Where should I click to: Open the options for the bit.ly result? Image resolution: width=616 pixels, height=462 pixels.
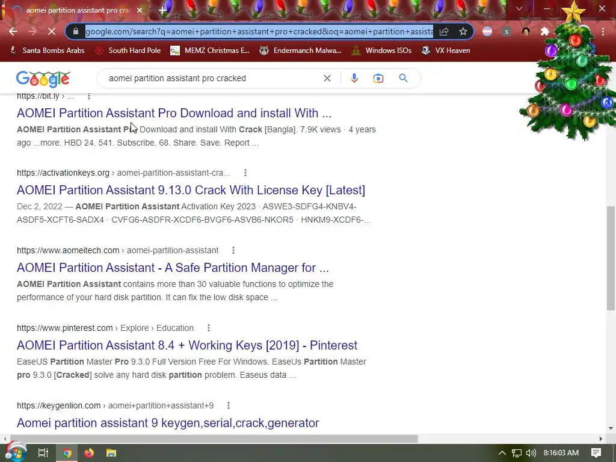click(89, 96)
